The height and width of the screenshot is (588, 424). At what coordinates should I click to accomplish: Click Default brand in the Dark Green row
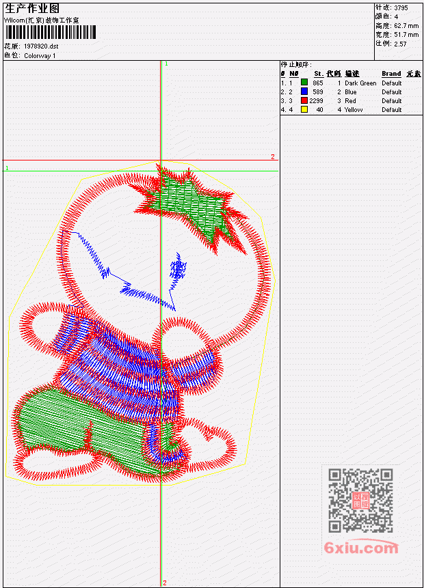[391, 83]
